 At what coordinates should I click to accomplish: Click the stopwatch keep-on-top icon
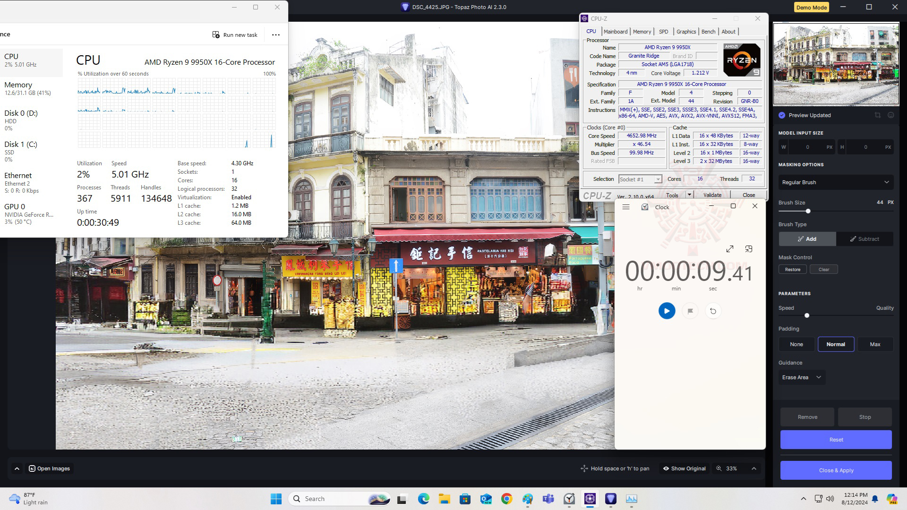[749, 249]
